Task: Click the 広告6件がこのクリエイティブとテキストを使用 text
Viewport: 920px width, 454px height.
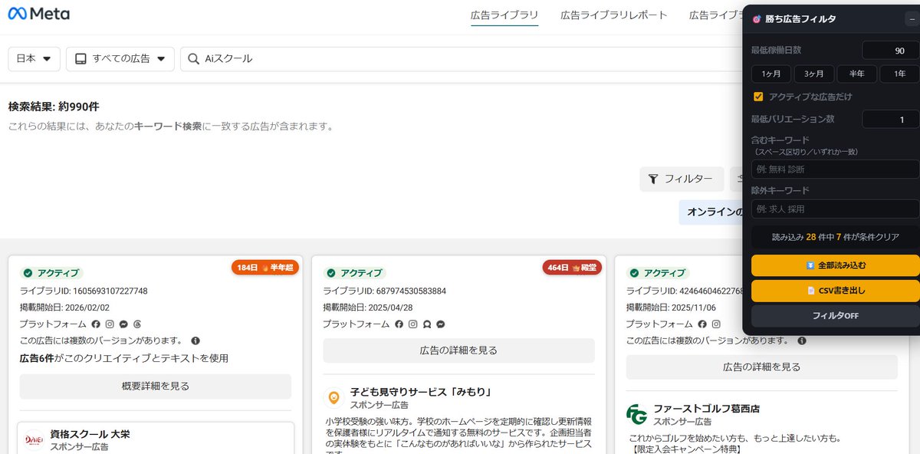Action: (x=124, y=358)
